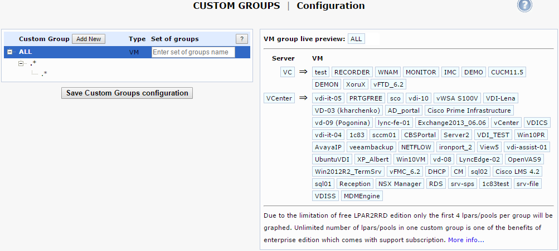559x251 pixels.
Task: Click the VCenter server label
Action: tap(279, 98)
